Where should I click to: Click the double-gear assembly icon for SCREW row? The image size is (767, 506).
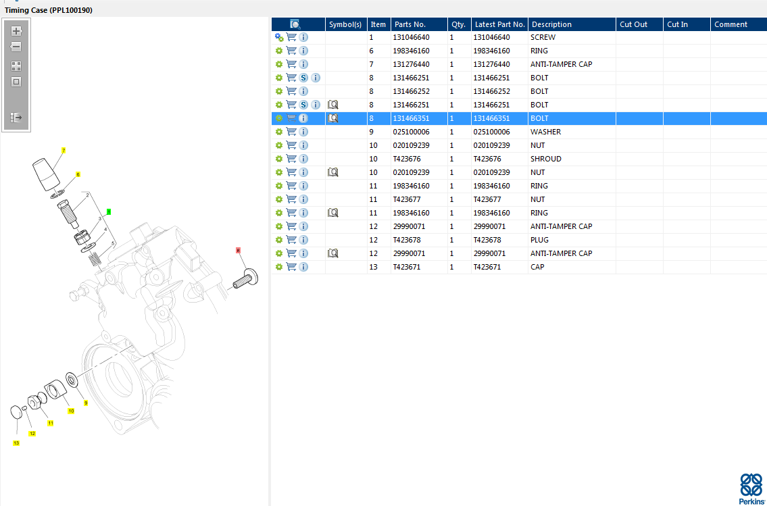[x=279, y=37]
